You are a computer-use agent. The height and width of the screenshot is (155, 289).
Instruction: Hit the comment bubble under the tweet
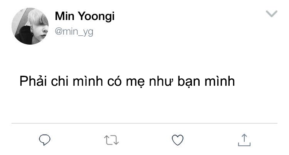coord(45,140)
